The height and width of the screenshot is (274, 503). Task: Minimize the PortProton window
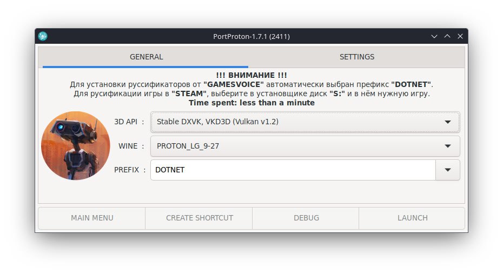pos(434,36)
